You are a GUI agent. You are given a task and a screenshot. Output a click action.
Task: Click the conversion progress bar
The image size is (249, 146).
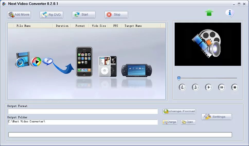point(120,135)
